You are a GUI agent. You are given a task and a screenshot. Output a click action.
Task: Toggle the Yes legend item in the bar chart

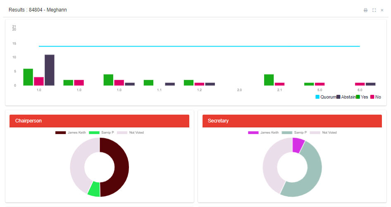[362, 97]
